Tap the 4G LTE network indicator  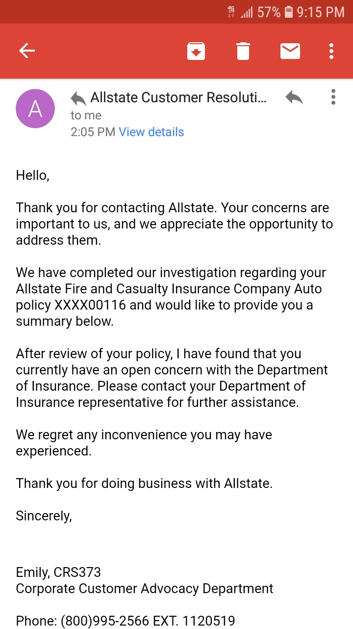(231, 12)
